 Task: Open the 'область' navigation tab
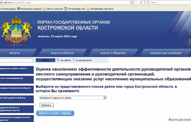coord(15,53)
